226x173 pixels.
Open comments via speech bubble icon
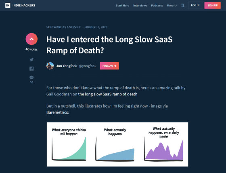click(31, 78)
